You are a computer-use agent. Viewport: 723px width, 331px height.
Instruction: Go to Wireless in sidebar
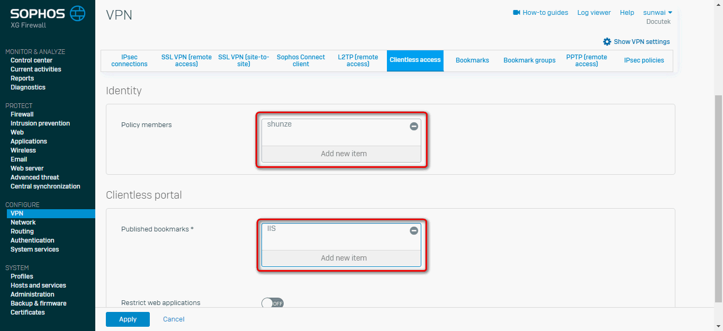tap(23, 150)
